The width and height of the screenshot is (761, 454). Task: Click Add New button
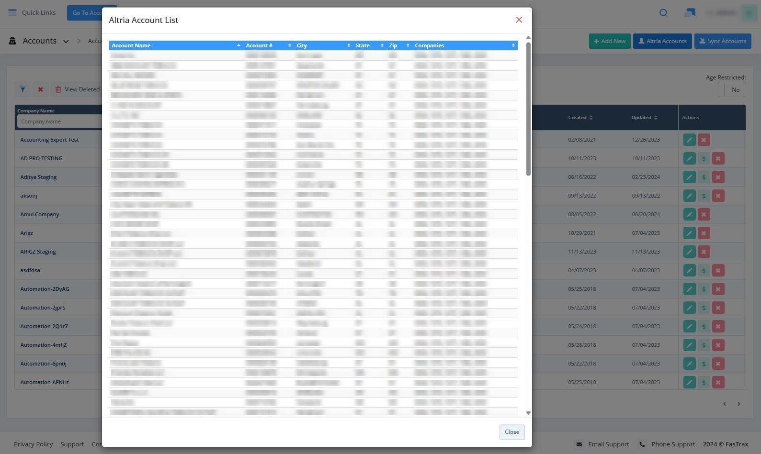[x=610, y=41]
